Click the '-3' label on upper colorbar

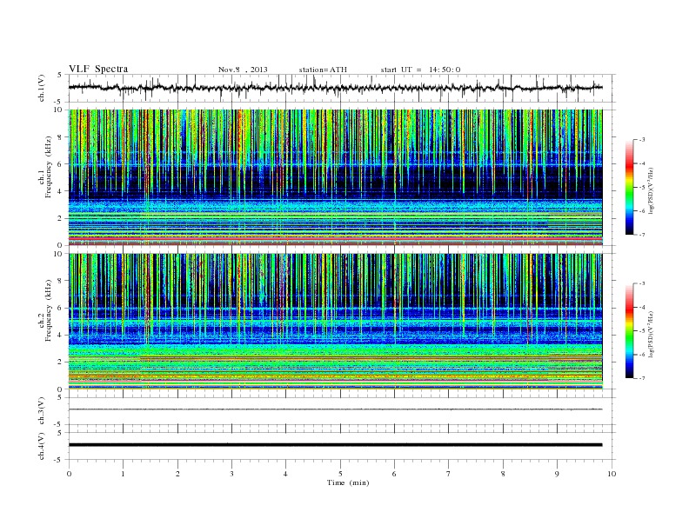point(641,140)
